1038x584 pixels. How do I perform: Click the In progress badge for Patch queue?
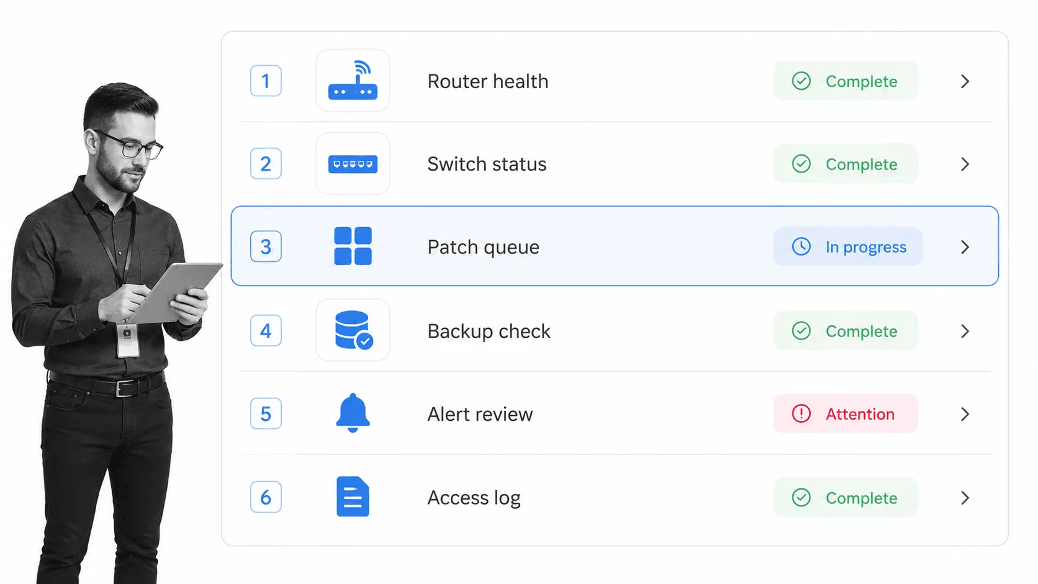(848, 246)
